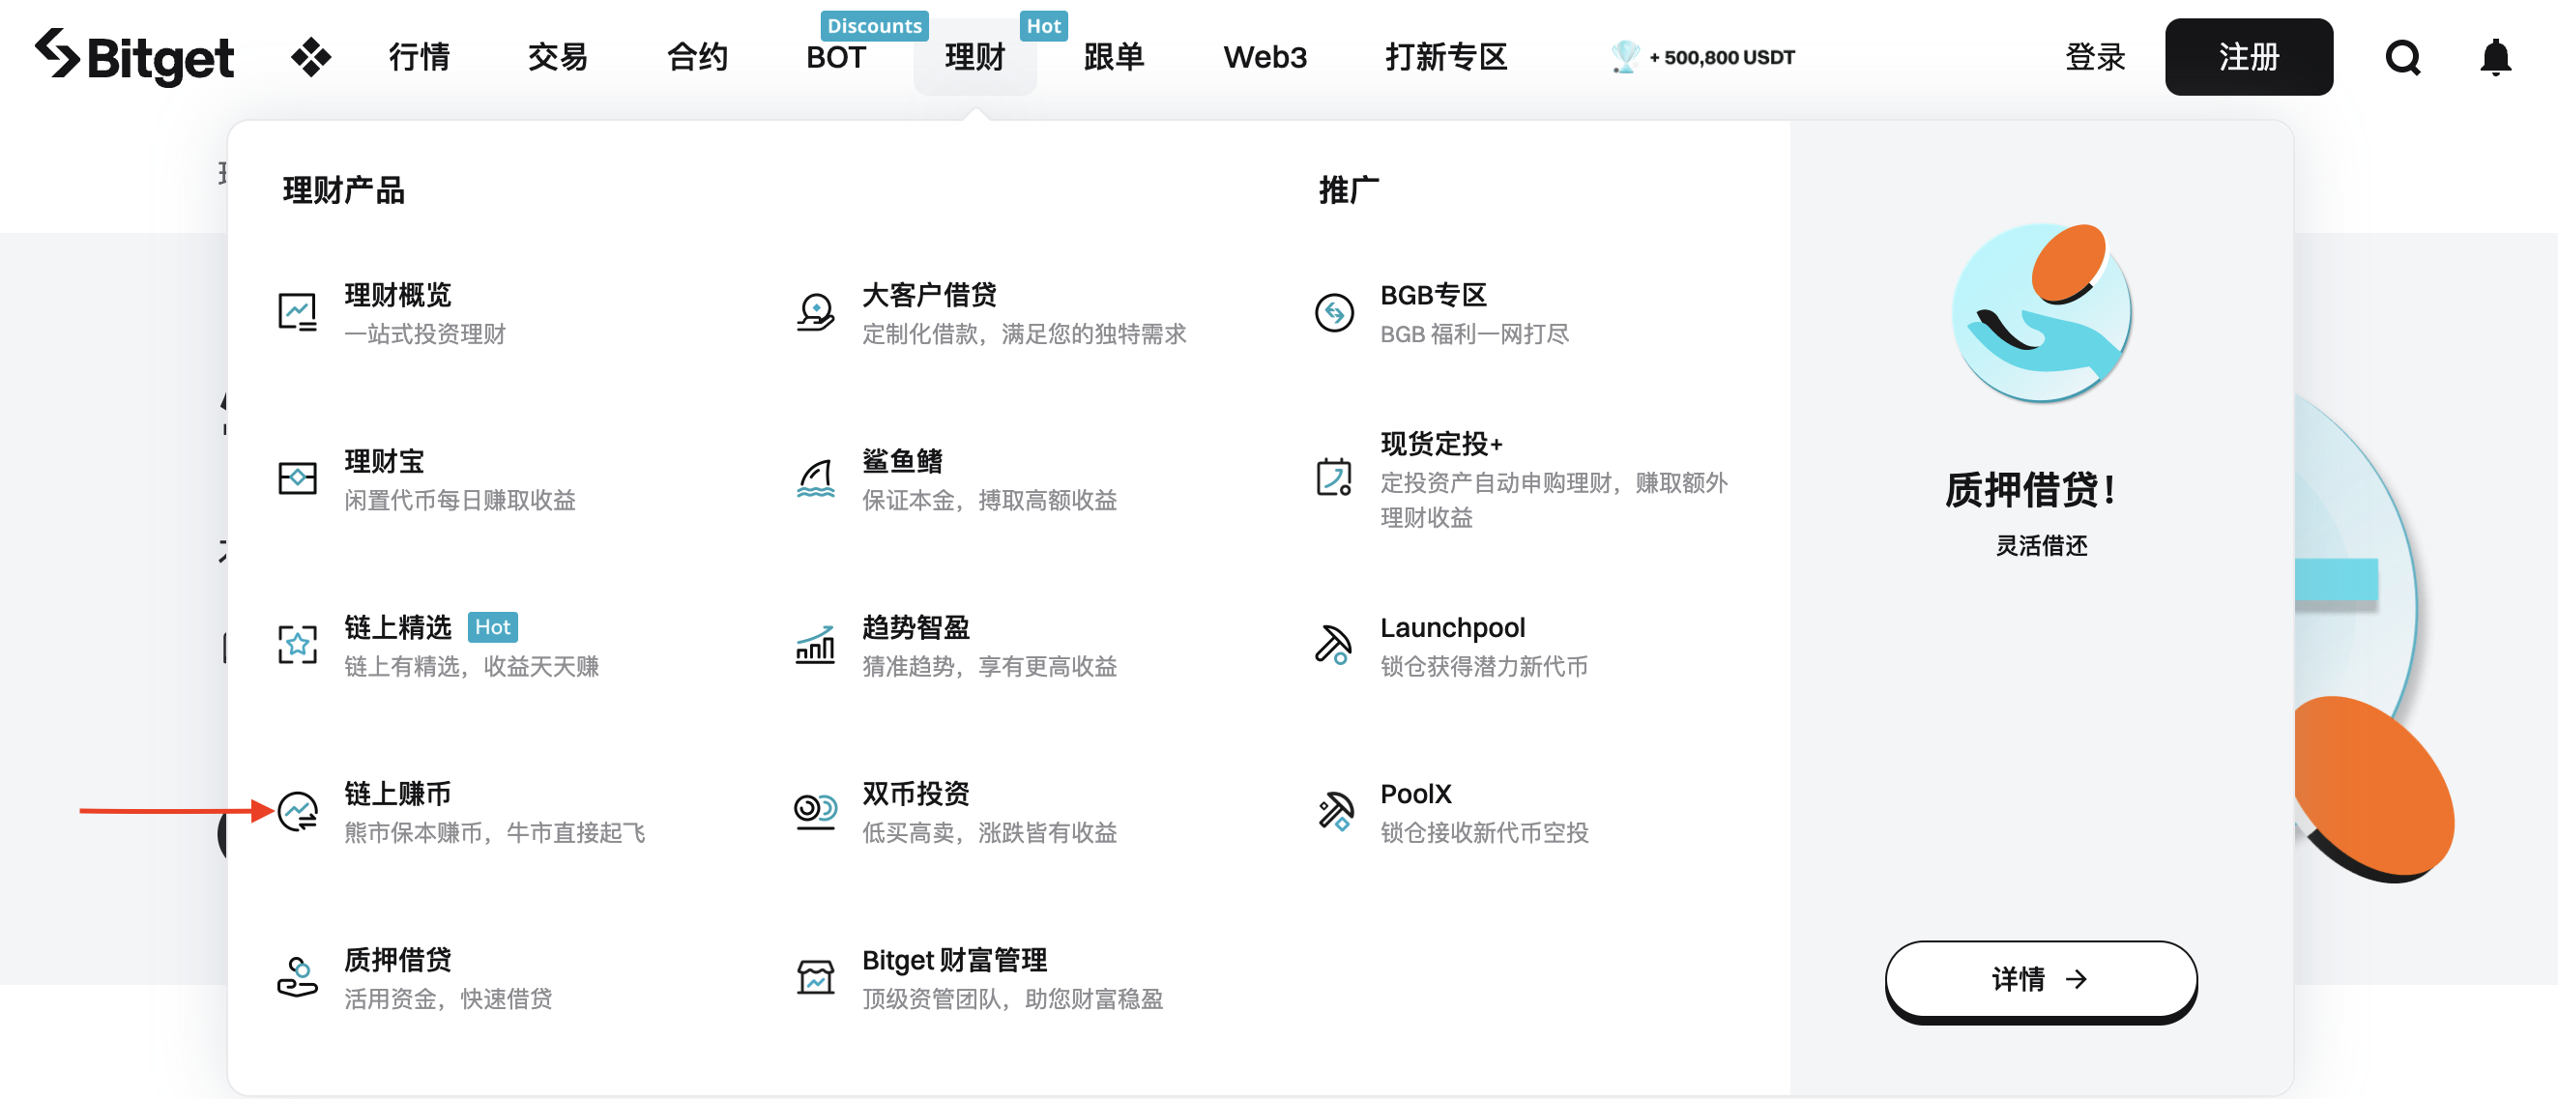This screenshot has height=1099, width=2558.
Task: Click the 趋势智盈 bar chart icon
Action: (815, 646)
